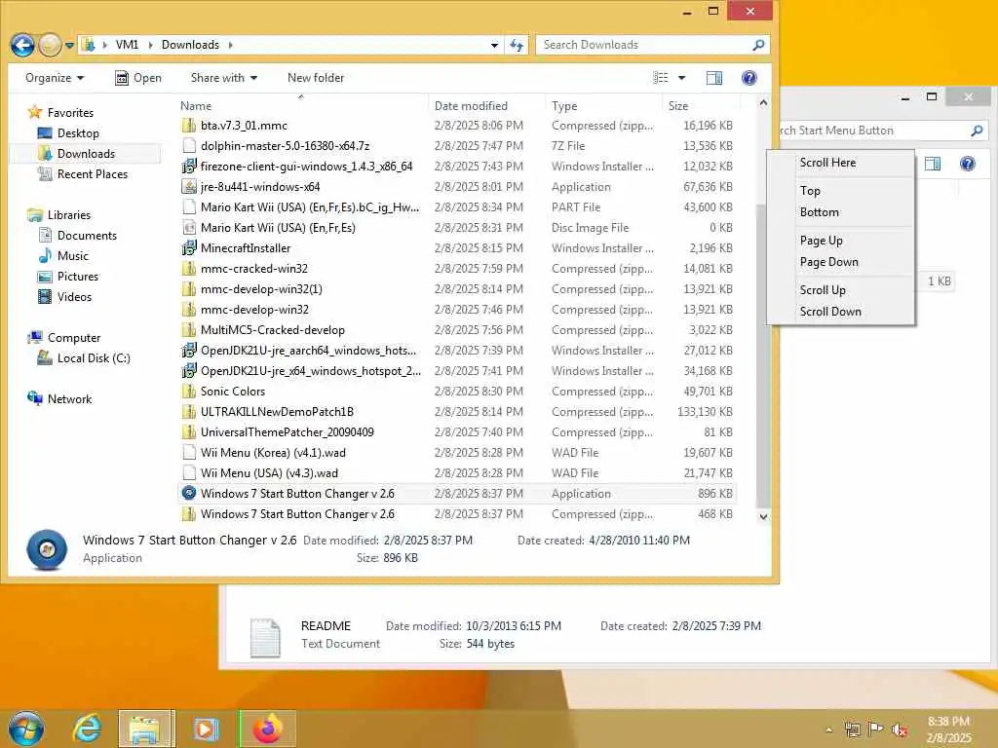Select the bta.v7.3_01.mmc zip icon
Screen dimensions: 998x748
click(x=189, y=126)
